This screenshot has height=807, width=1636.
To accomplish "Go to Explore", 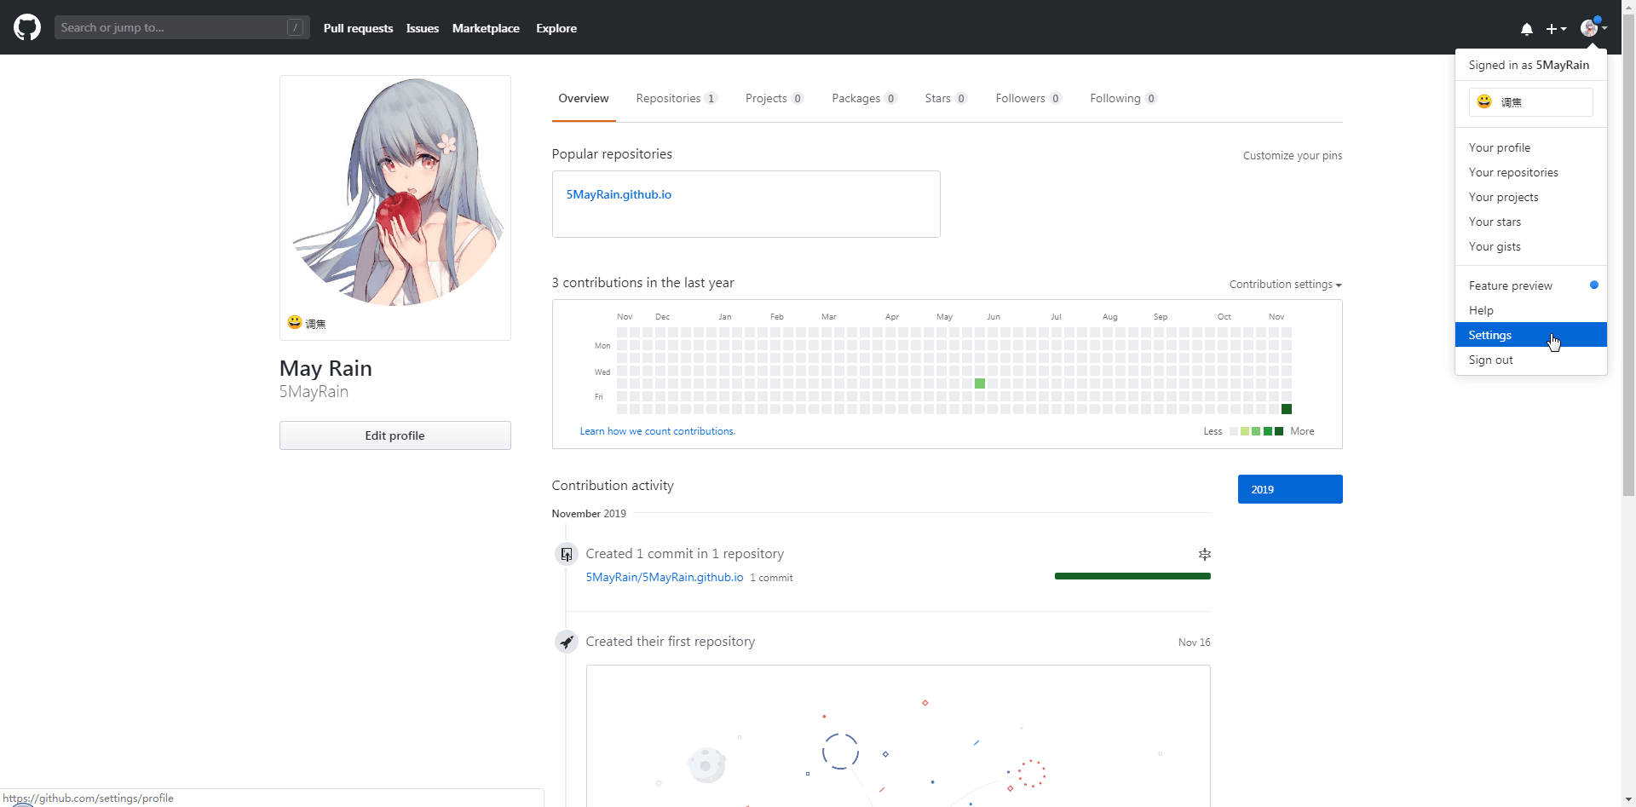I will 556,28.
